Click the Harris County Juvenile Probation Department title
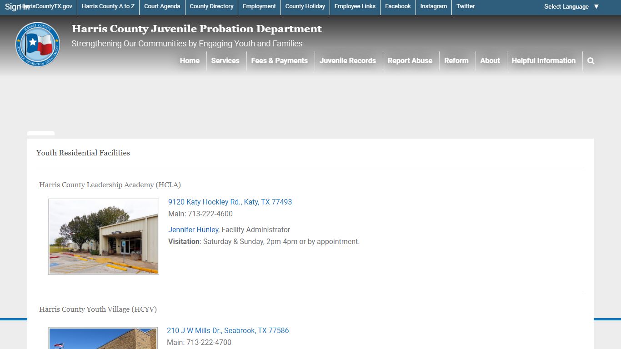Viewport: 621px width, 349px height. pyautogui.click(x=196, y=29)
